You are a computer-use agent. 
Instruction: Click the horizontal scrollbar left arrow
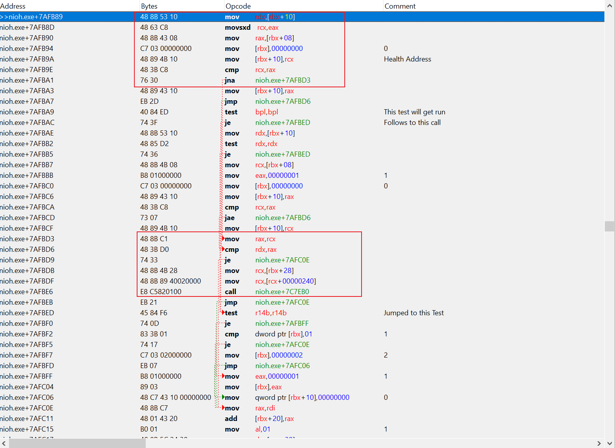(x=4, y=443)
